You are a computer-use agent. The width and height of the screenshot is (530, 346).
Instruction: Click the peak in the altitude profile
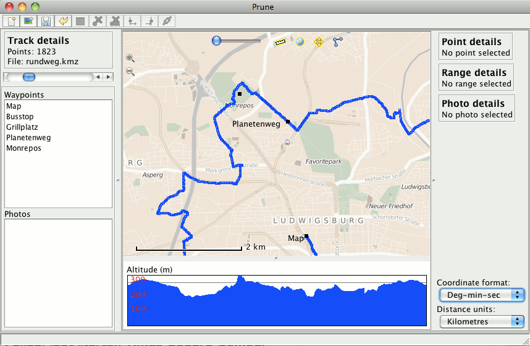coord(240,279)
